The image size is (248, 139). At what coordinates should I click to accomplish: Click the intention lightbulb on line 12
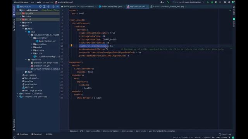(71, 46)
